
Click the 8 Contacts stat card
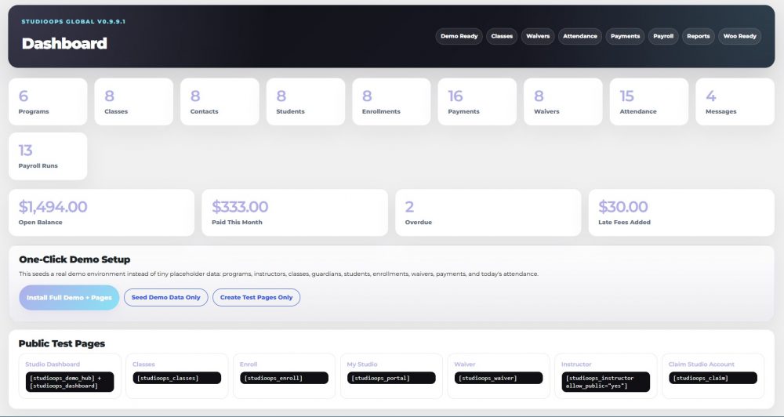pos(220,101)
